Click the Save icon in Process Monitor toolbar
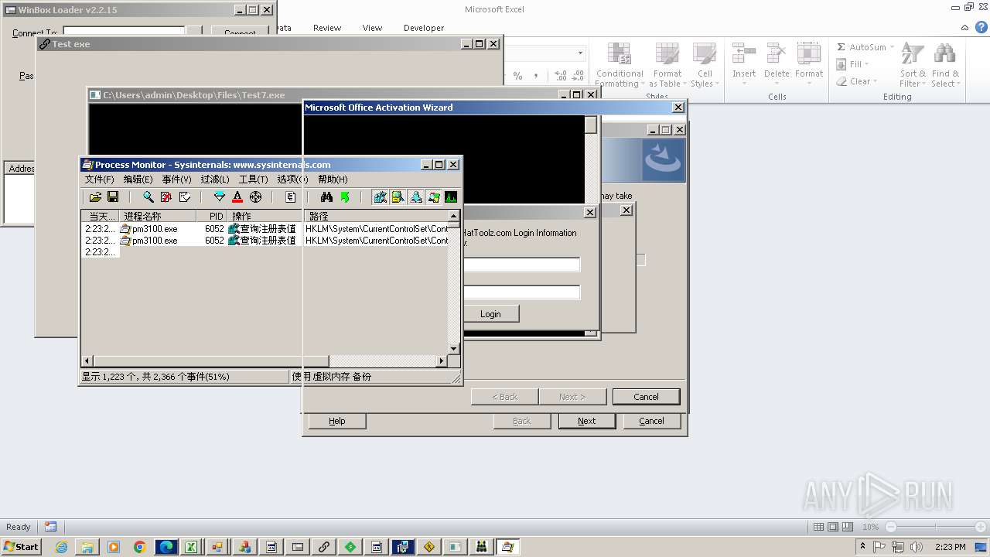This screenshot has height=557, width=990. click(x=113, y=197)
